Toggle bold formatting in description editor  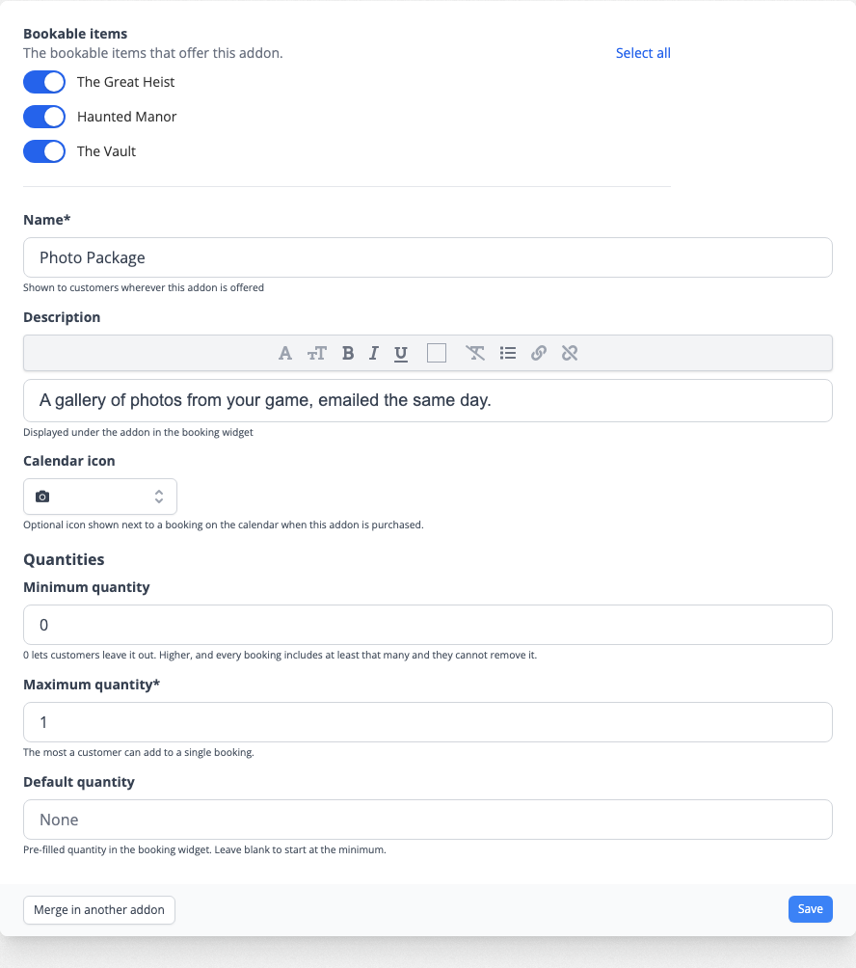(348, 353)
